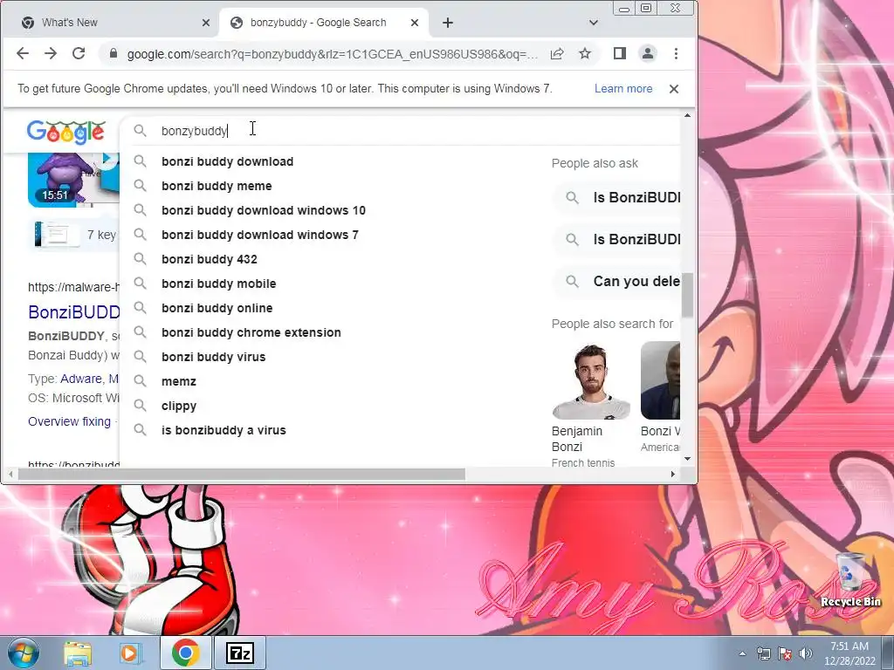Image resolution: width=894 pixels, height=670 pixels.
Task: Select suggestion bonzi buddy virus
Action: (x=214, y=357)
